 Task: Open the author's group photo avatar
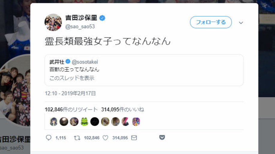53,22
